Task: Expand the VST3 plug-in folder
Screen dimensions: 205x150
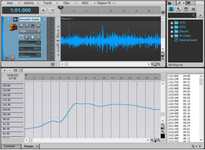Action: [x=172, y=23]
